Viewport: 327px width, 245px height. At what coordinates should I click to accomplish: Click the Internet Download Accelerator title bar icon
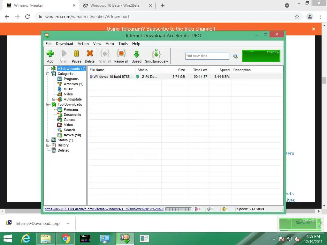pos(47,35)
